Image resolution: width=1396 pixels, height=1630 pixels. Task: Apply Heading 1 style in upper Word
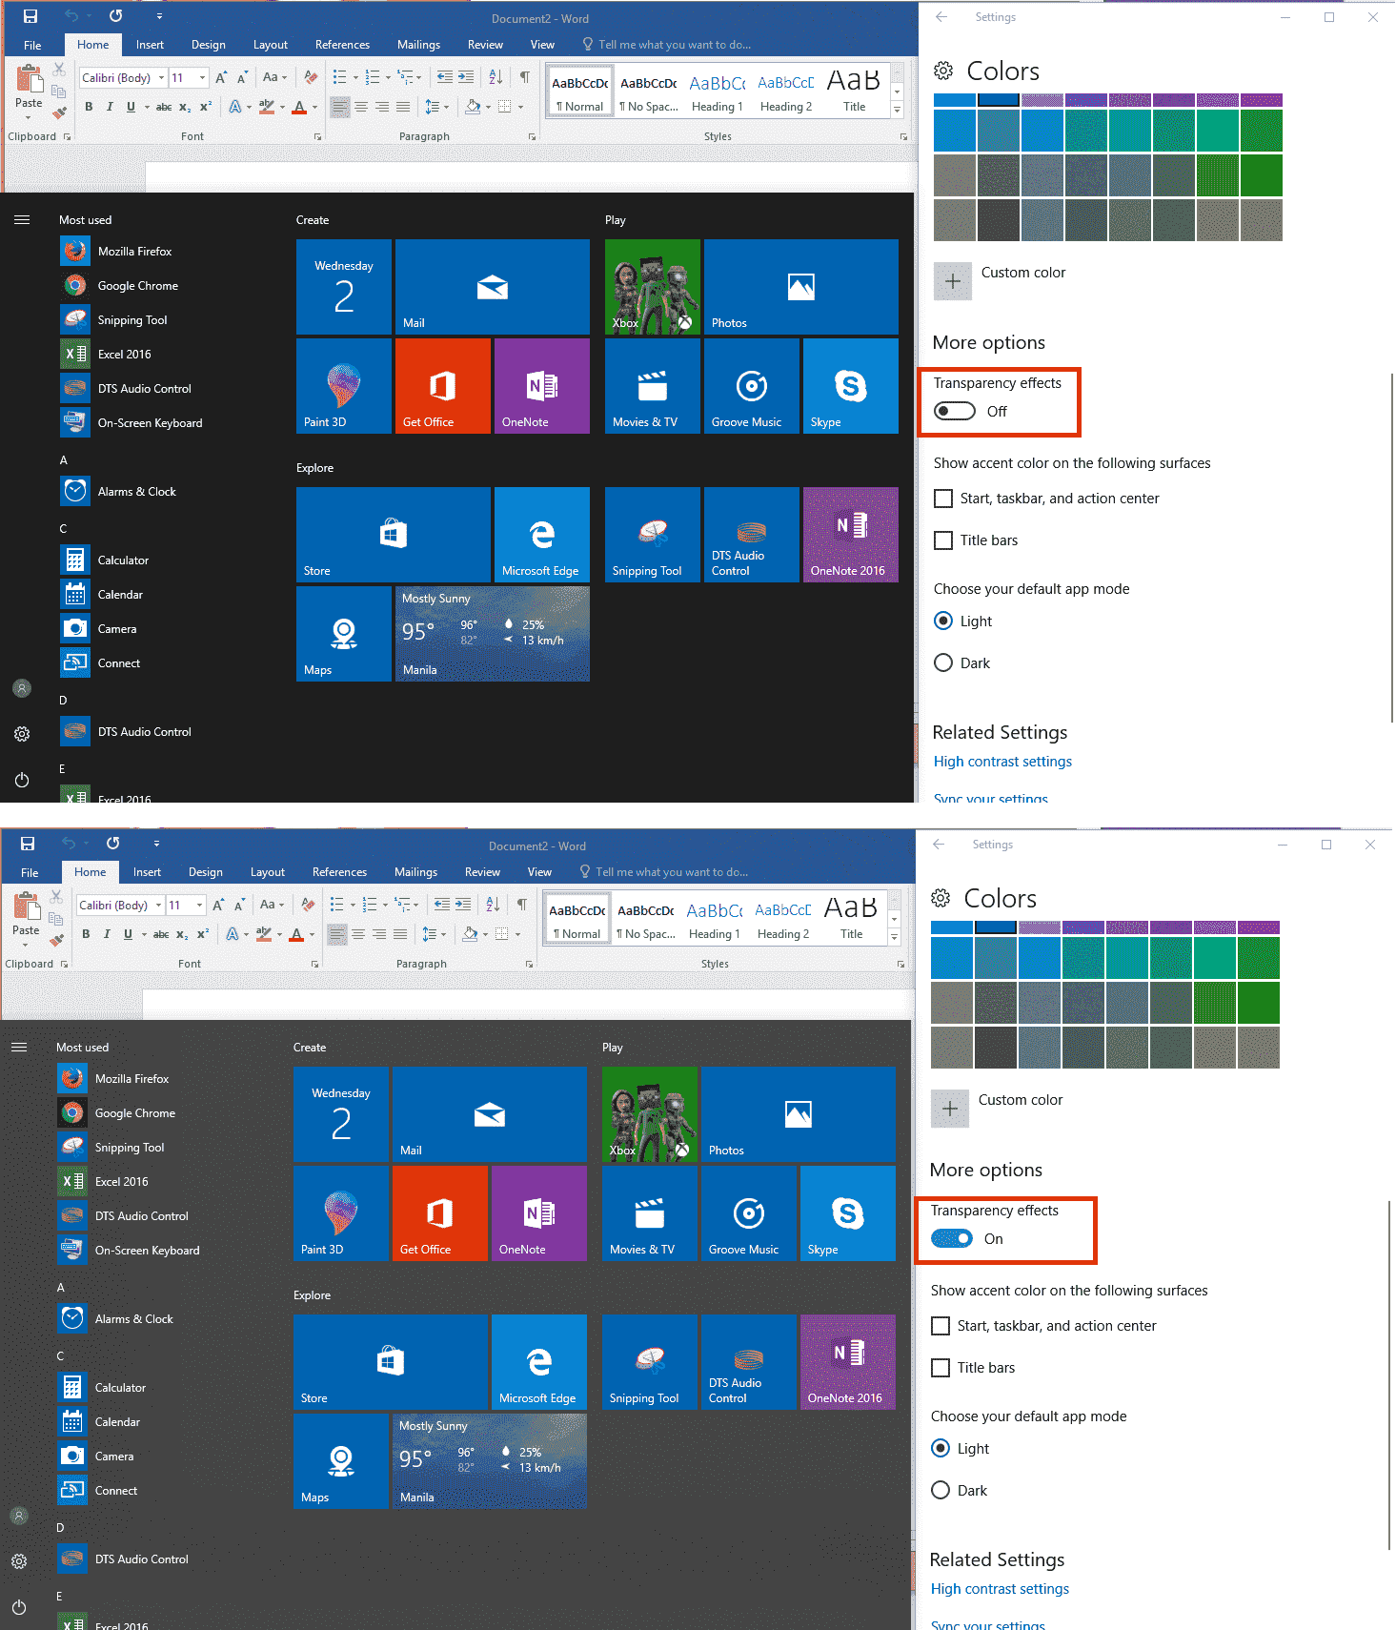[718, 92]
